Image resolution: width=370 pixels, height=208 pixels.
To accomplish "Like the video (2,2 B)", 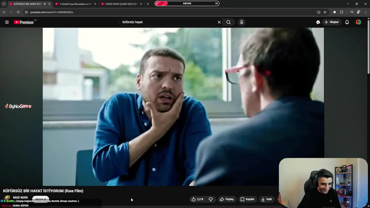I will coord(197,199).
